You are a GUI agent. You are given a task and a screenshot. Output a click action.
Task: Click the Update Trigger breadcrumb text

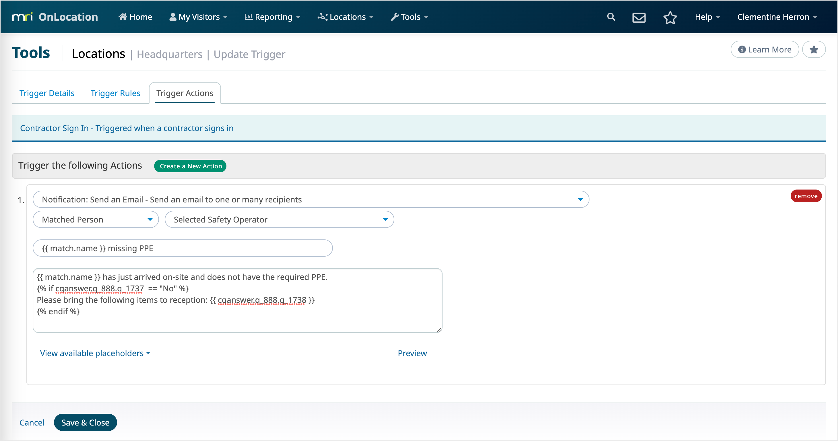tap(249, 54)
